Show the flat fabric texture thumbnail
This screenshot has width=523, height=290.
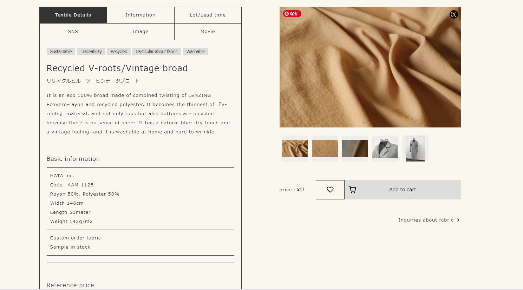tap(325, 149)
